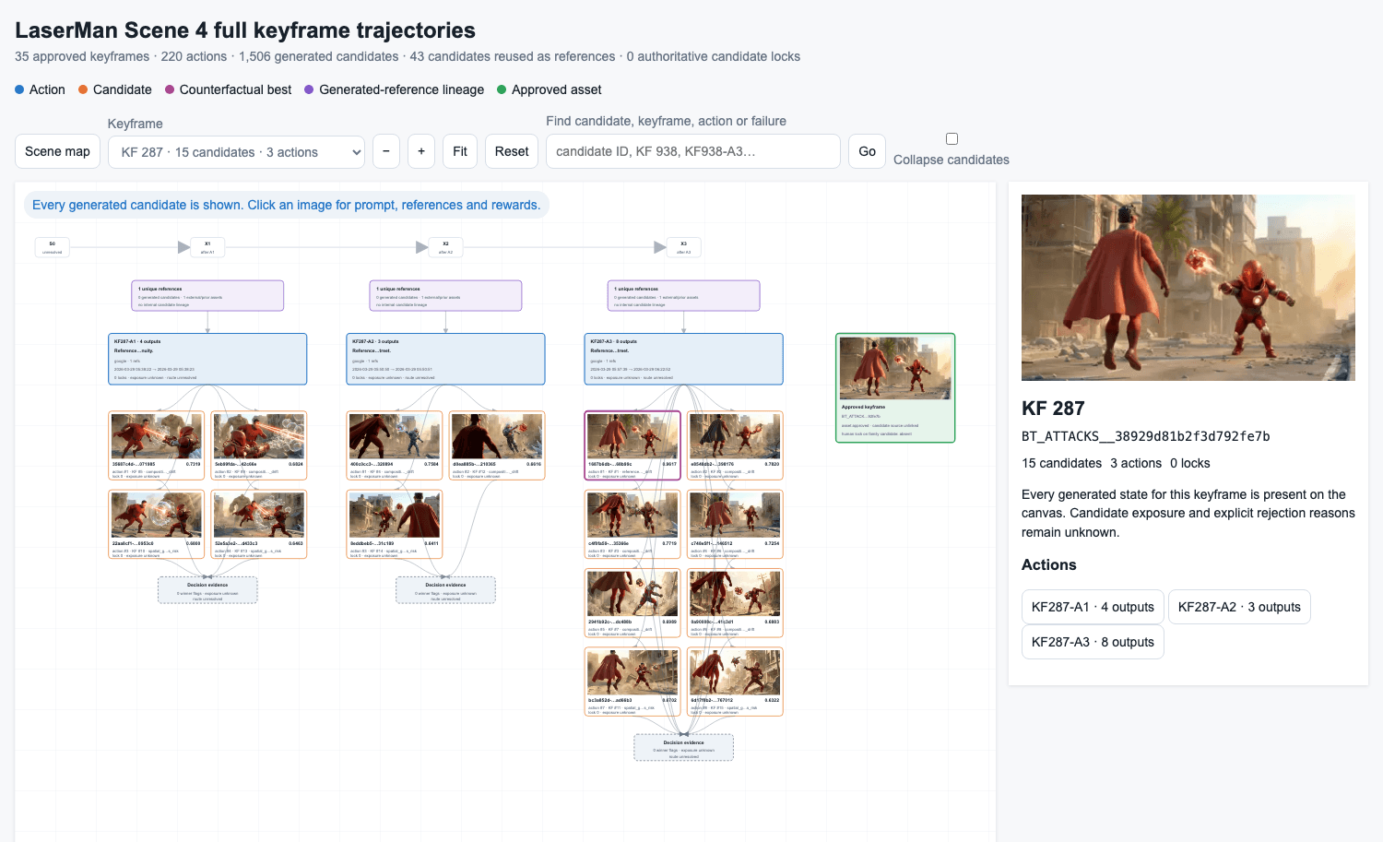This screenshot has width=1383, height=842.
Task: Click the Decision evidence box under KF287-A1
Action: coord(207,590)
